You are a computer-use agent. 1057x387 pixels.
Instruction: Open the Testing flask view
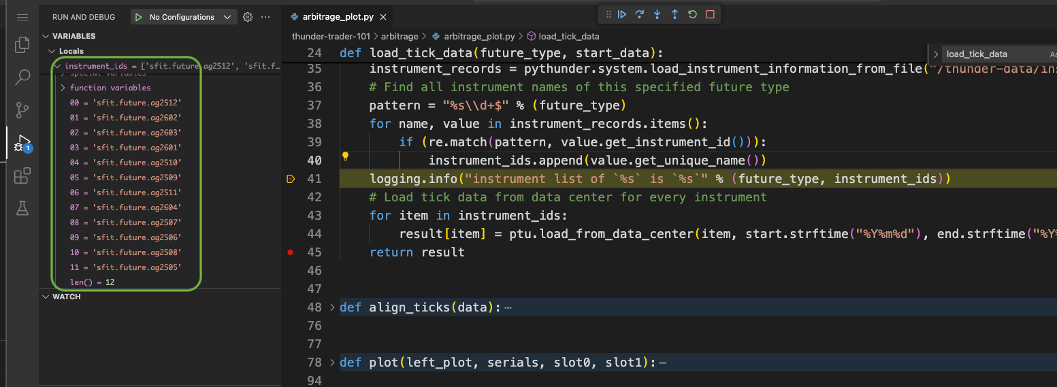point(22,209)
